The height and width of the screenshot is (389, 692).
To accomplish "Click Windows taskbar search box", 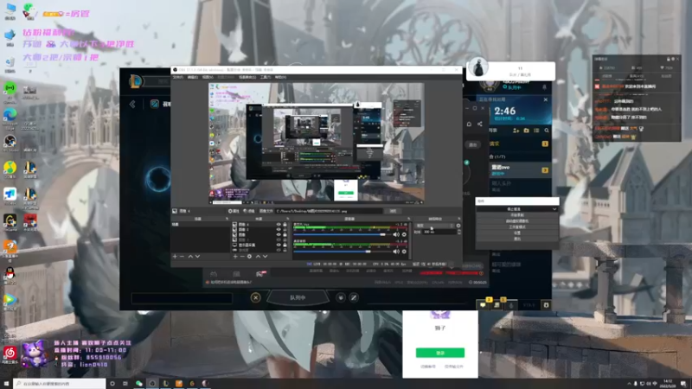I will click(60, 384).
